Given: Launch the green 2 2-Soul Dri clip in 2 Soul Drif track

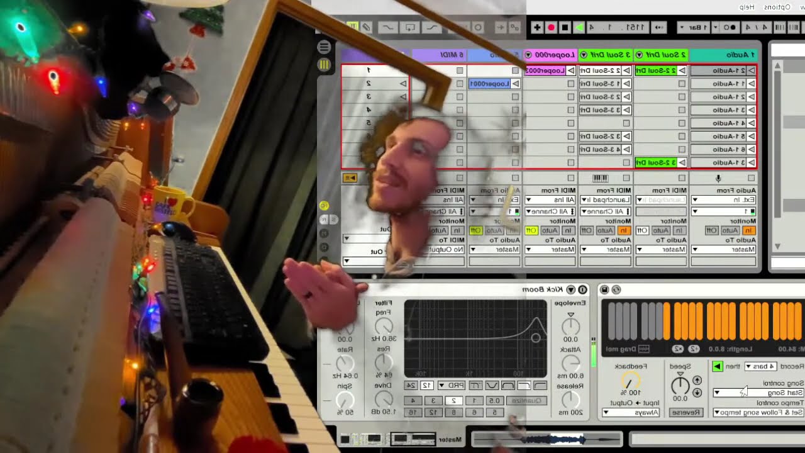Looking at the screenshot, I should (660, 70).
